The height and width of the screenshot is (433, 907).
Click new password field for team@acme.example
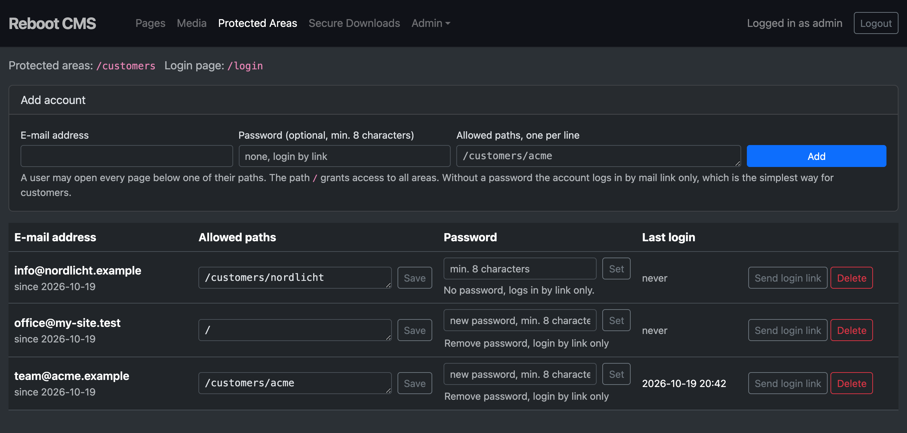pyautogui.click(x=520, y=374)
